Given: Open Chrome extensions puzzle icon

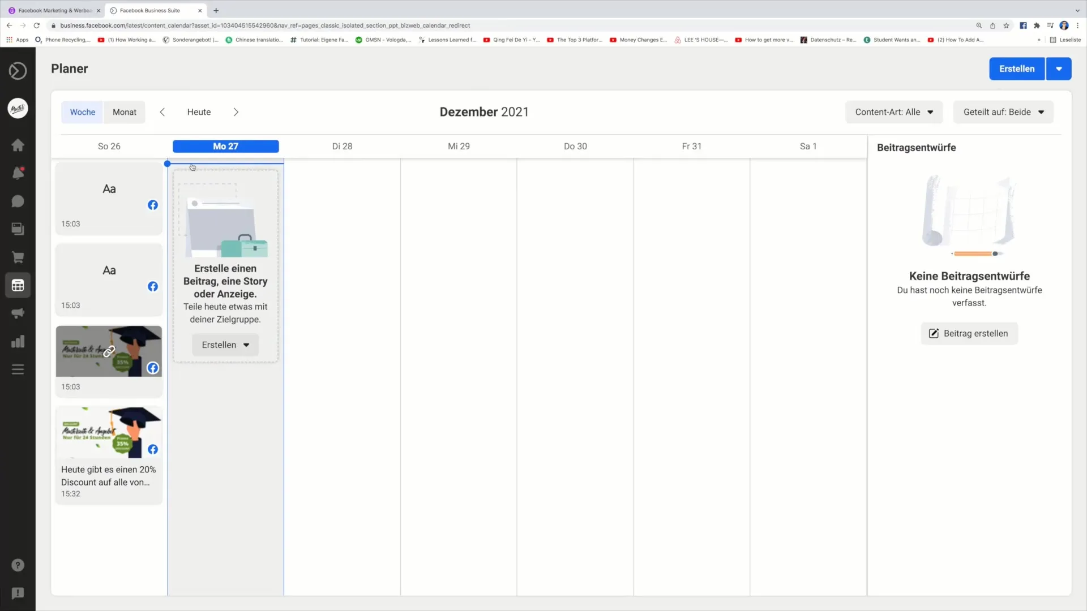Looking at the screenshot, I should [x=1037, y=25].
